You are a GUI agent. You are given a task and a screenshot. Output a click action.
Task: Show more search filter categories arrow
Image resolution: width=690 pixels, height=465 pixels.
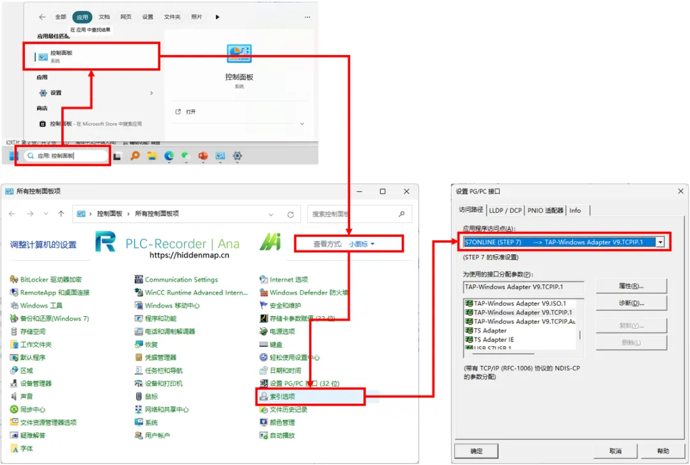point(217,17)
